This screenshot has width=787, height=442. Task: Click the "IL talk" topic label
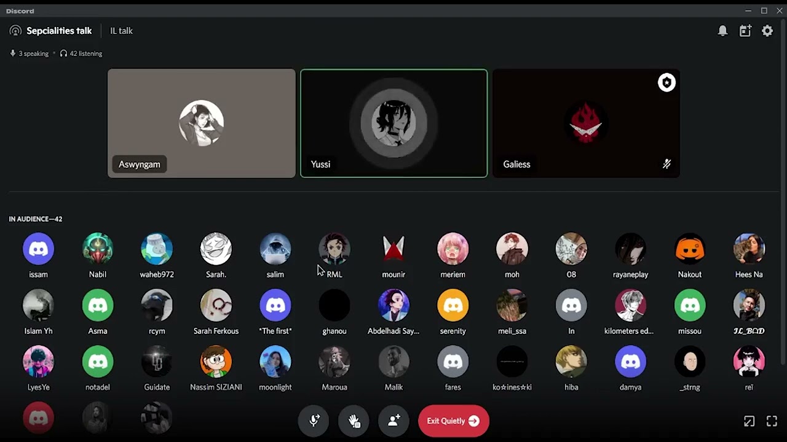(x=121, y=31)
